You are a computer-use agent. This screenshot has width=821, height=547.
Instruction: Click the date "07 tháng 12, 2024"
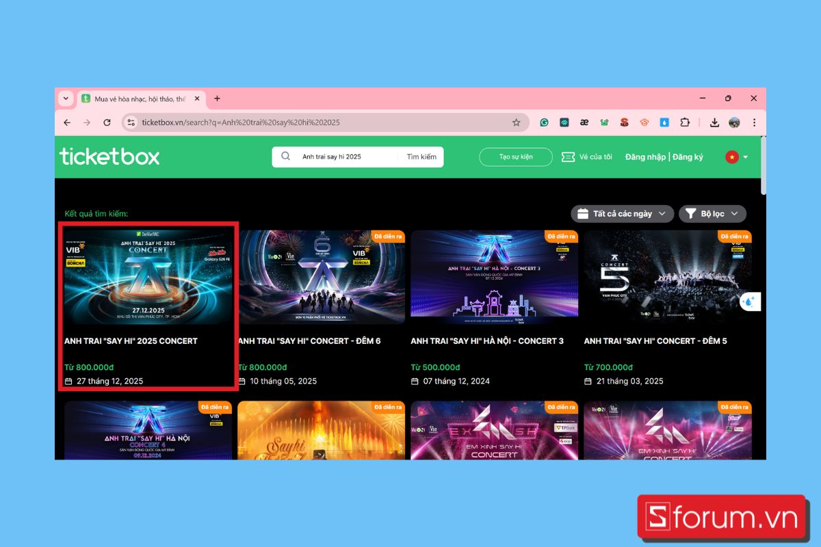click(456, 381)
